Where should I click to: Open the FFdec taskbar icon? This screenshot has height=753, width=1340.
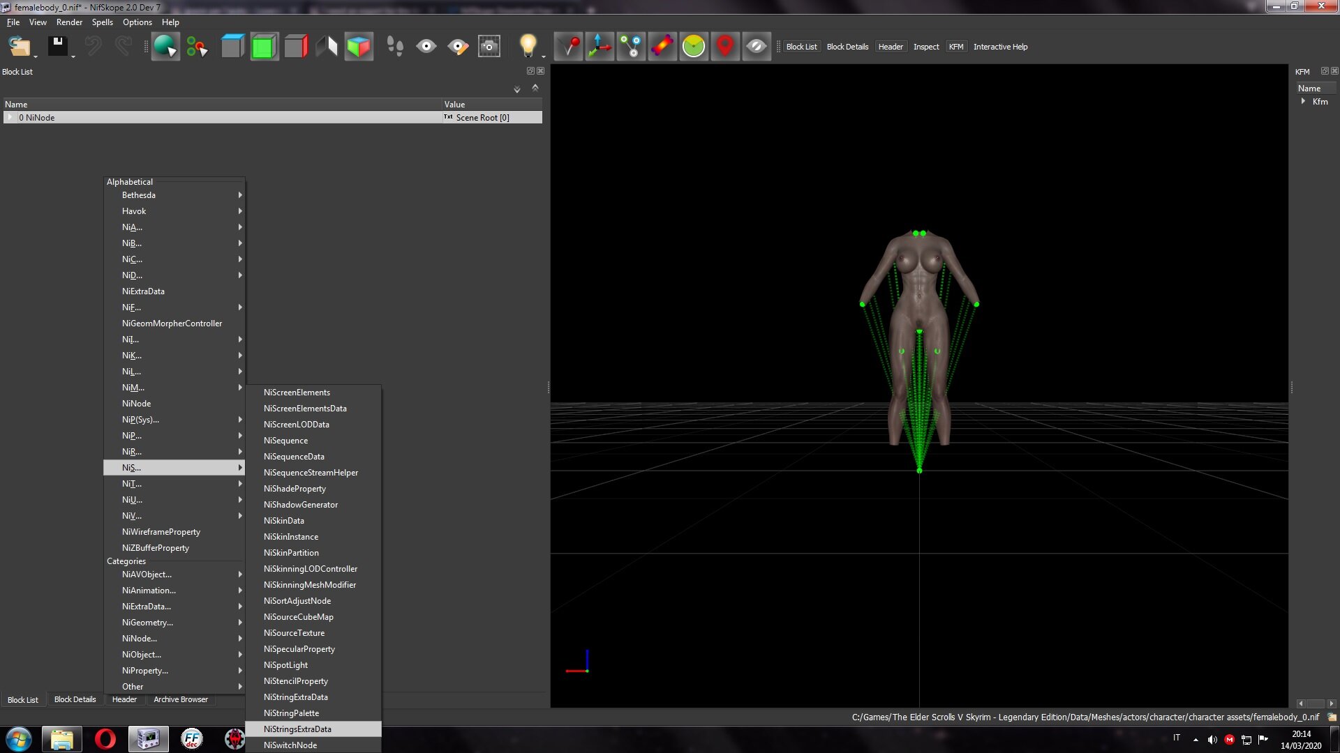tap(192, 739)
